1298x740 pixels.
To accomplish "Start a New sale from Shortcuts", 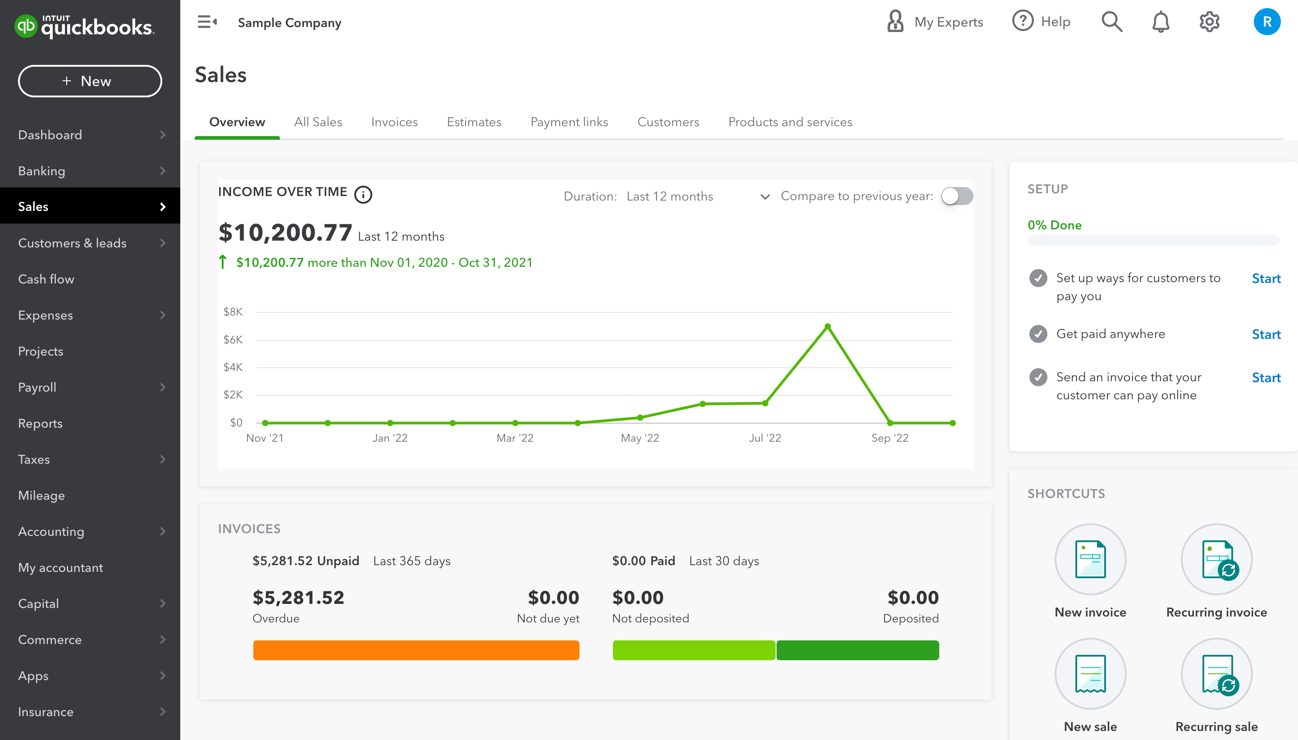I will pos(1090,673).
